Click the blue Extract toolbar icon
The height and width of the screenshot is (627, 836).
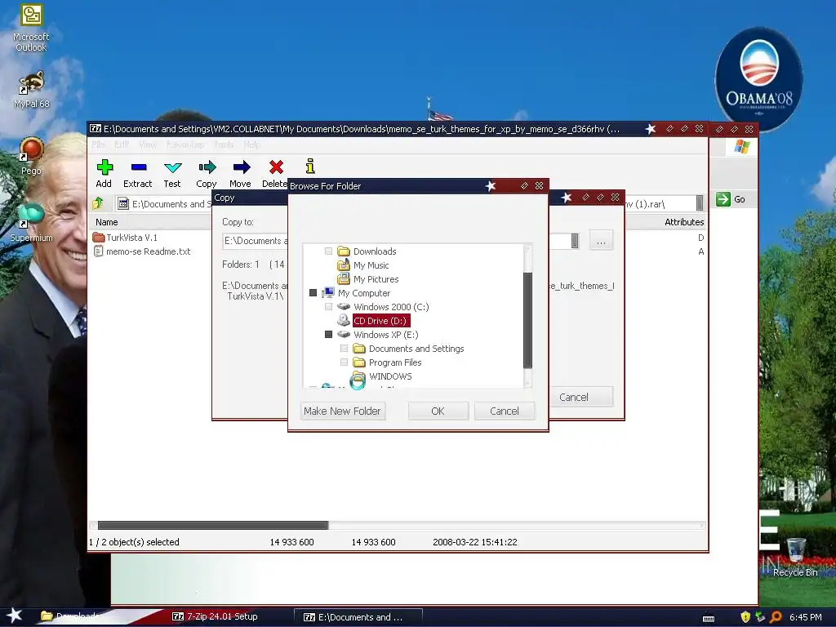point(139,167)
